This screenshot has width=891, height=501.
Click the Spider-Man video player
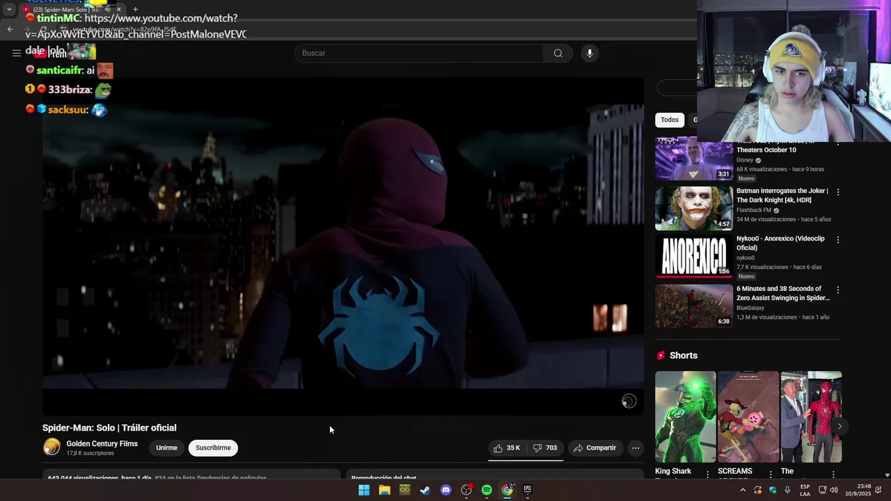343,246
